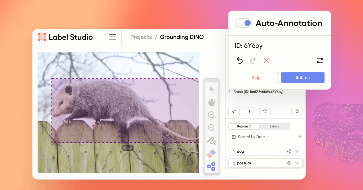Hide the dog region
The height and width of the screenshot is (190, 363).
[297, 151]
